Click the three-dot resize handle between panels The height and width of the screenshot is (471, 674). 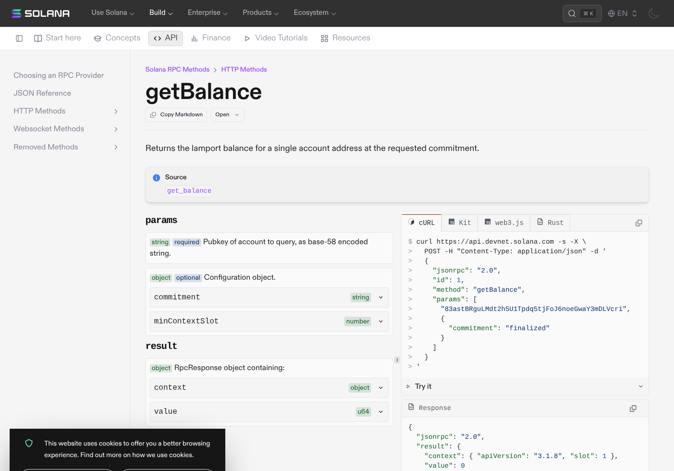click(x=397, y=360)
